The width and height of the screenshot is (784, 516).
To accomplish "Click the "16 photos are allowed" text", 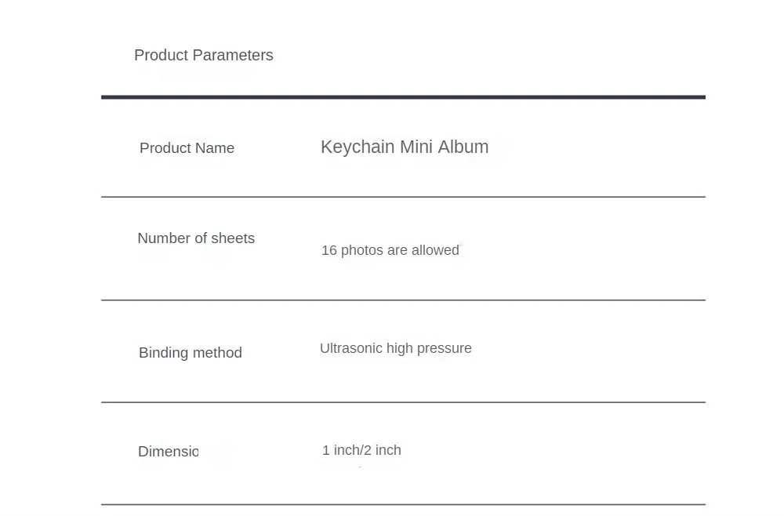I will [x=390, y=250].
